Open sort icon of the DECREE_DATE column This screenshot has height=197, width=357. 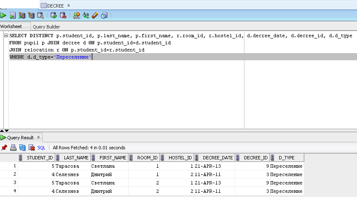pos(196,158)
